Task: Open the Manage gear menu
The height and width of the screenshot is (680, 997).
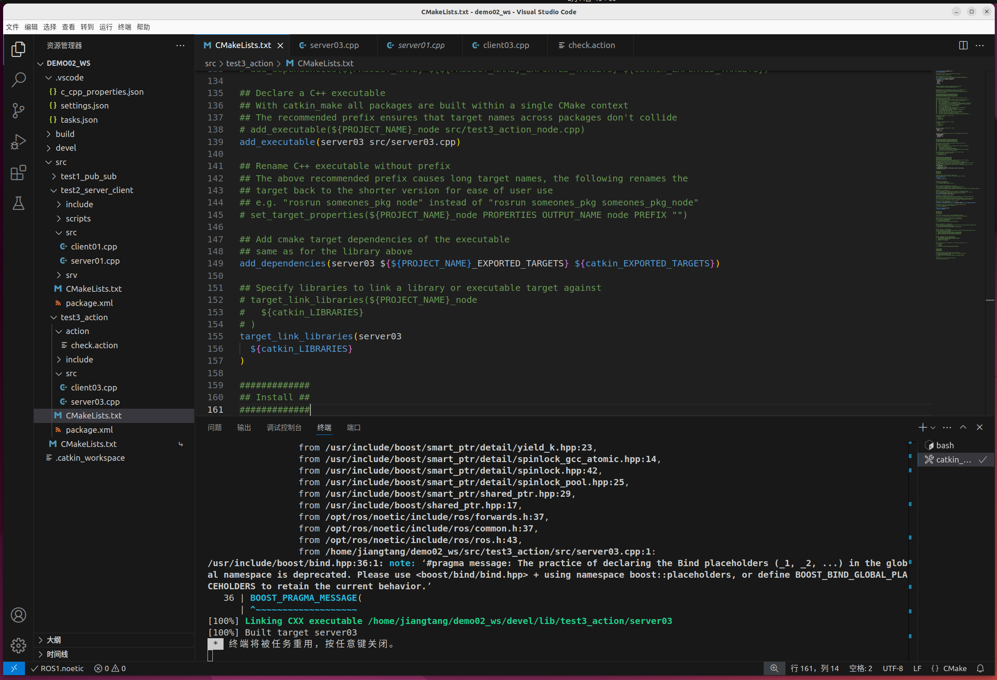Action: [x=18, y=645]
